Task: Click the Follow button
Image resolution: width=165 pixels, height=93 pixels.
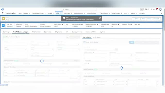Action: pos(136,19)
